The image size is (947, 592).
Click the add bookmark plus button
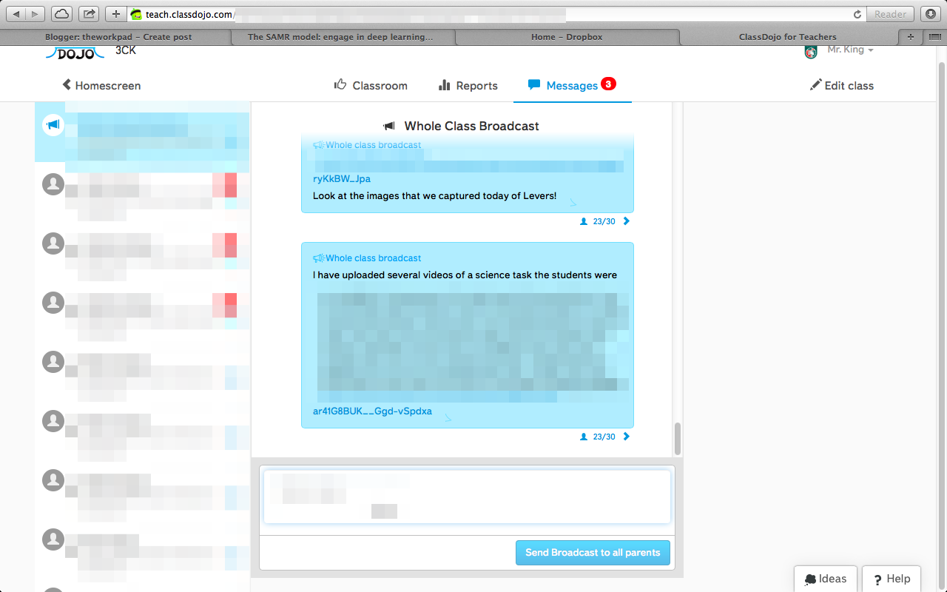click(x=116, y=14)
